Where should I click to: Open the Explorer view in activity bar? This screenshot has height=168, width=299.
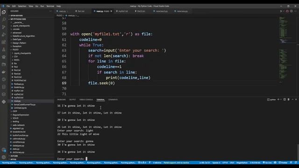coord(4,12)
